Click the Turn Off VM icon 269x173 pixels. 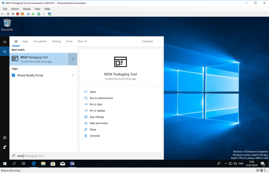(x=13, y=14)
